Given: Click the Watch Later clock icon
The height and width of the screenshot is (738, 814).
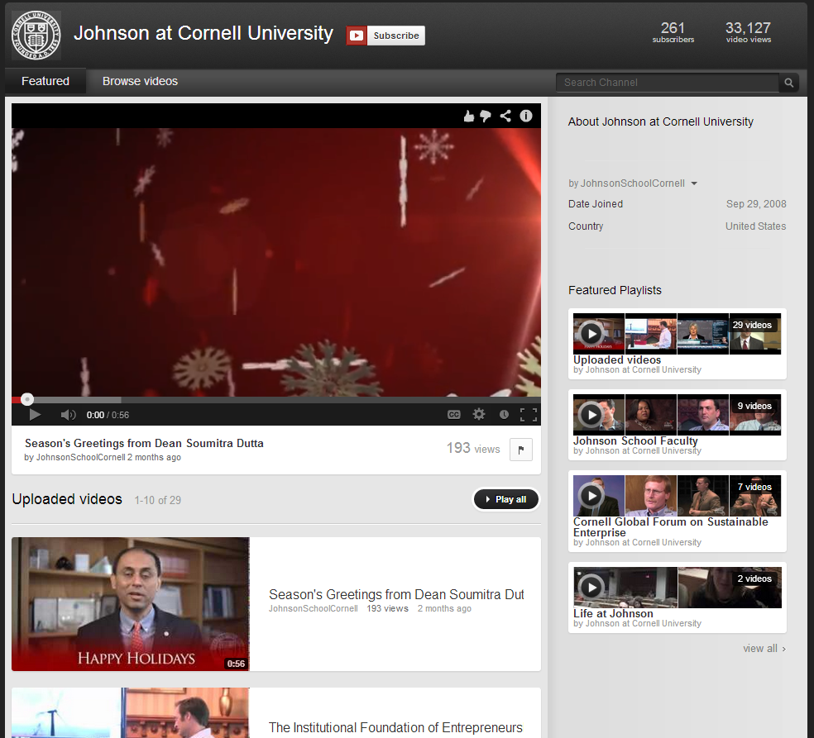Looking at the screenshot, I should click(504, 414).
